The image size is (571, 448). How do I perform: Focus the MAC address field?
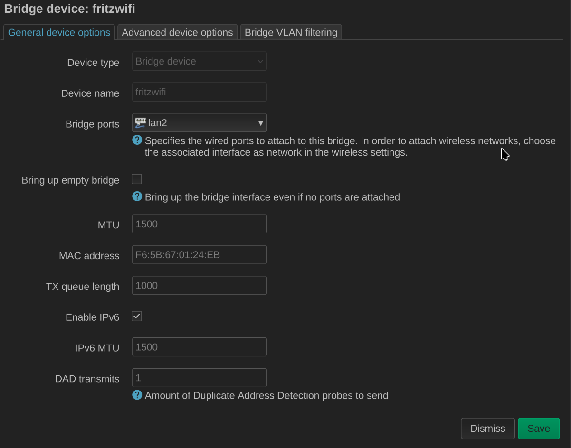(x=199, y=255)
